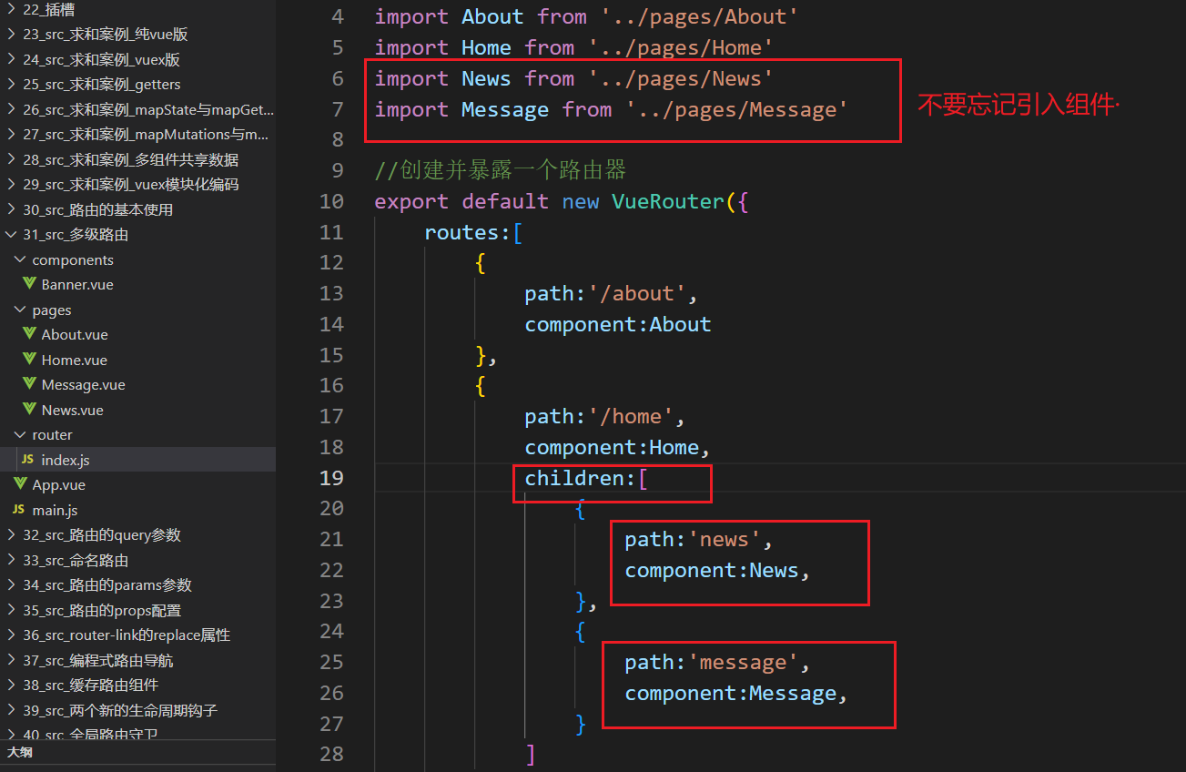1186x772 pixels.
Task: Click the Vue icon beside Banner.vue
Action: (x=30, y=284)
